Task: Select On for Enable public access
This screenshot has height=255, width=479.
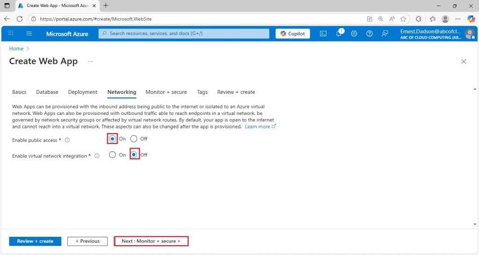Action: (112, 139)
